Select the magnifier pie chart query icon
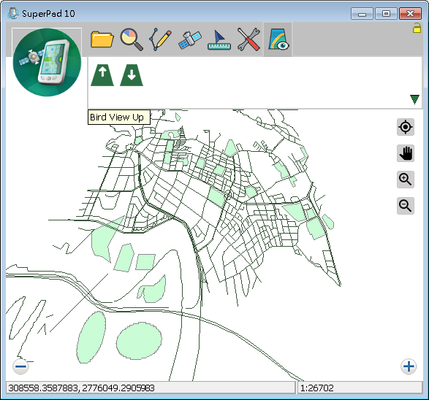 [132, 39]
